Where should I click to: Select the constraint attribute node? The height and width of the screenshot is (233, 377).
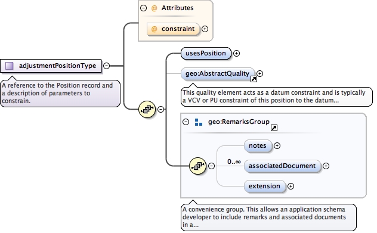click(174, 29)
